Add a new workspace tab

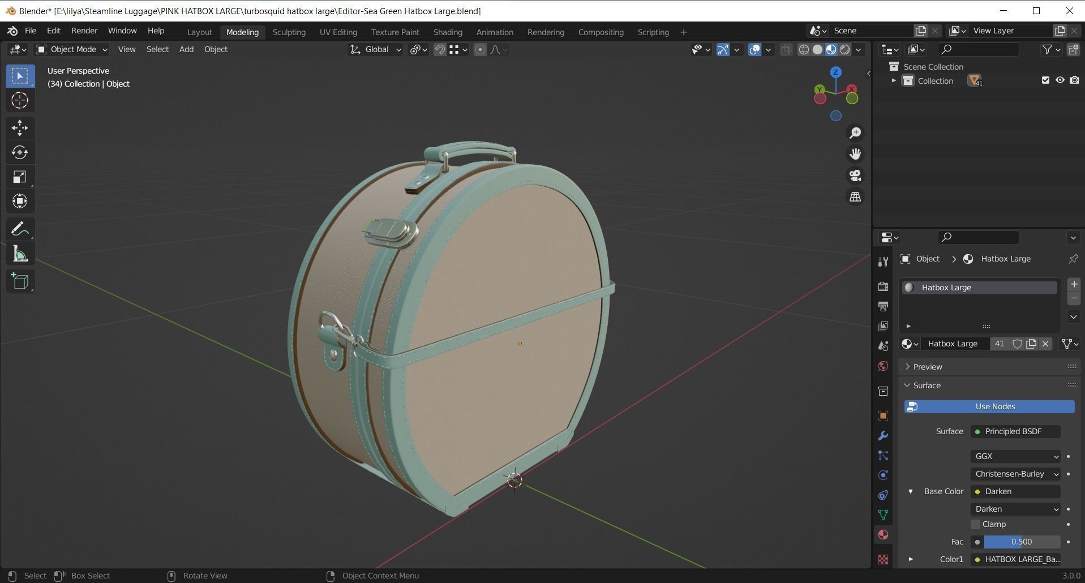click(683, 32)
